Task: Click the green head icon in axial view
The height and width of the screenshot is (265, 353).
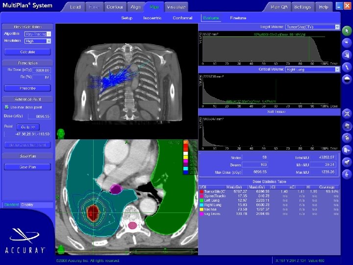Action: 61,250
